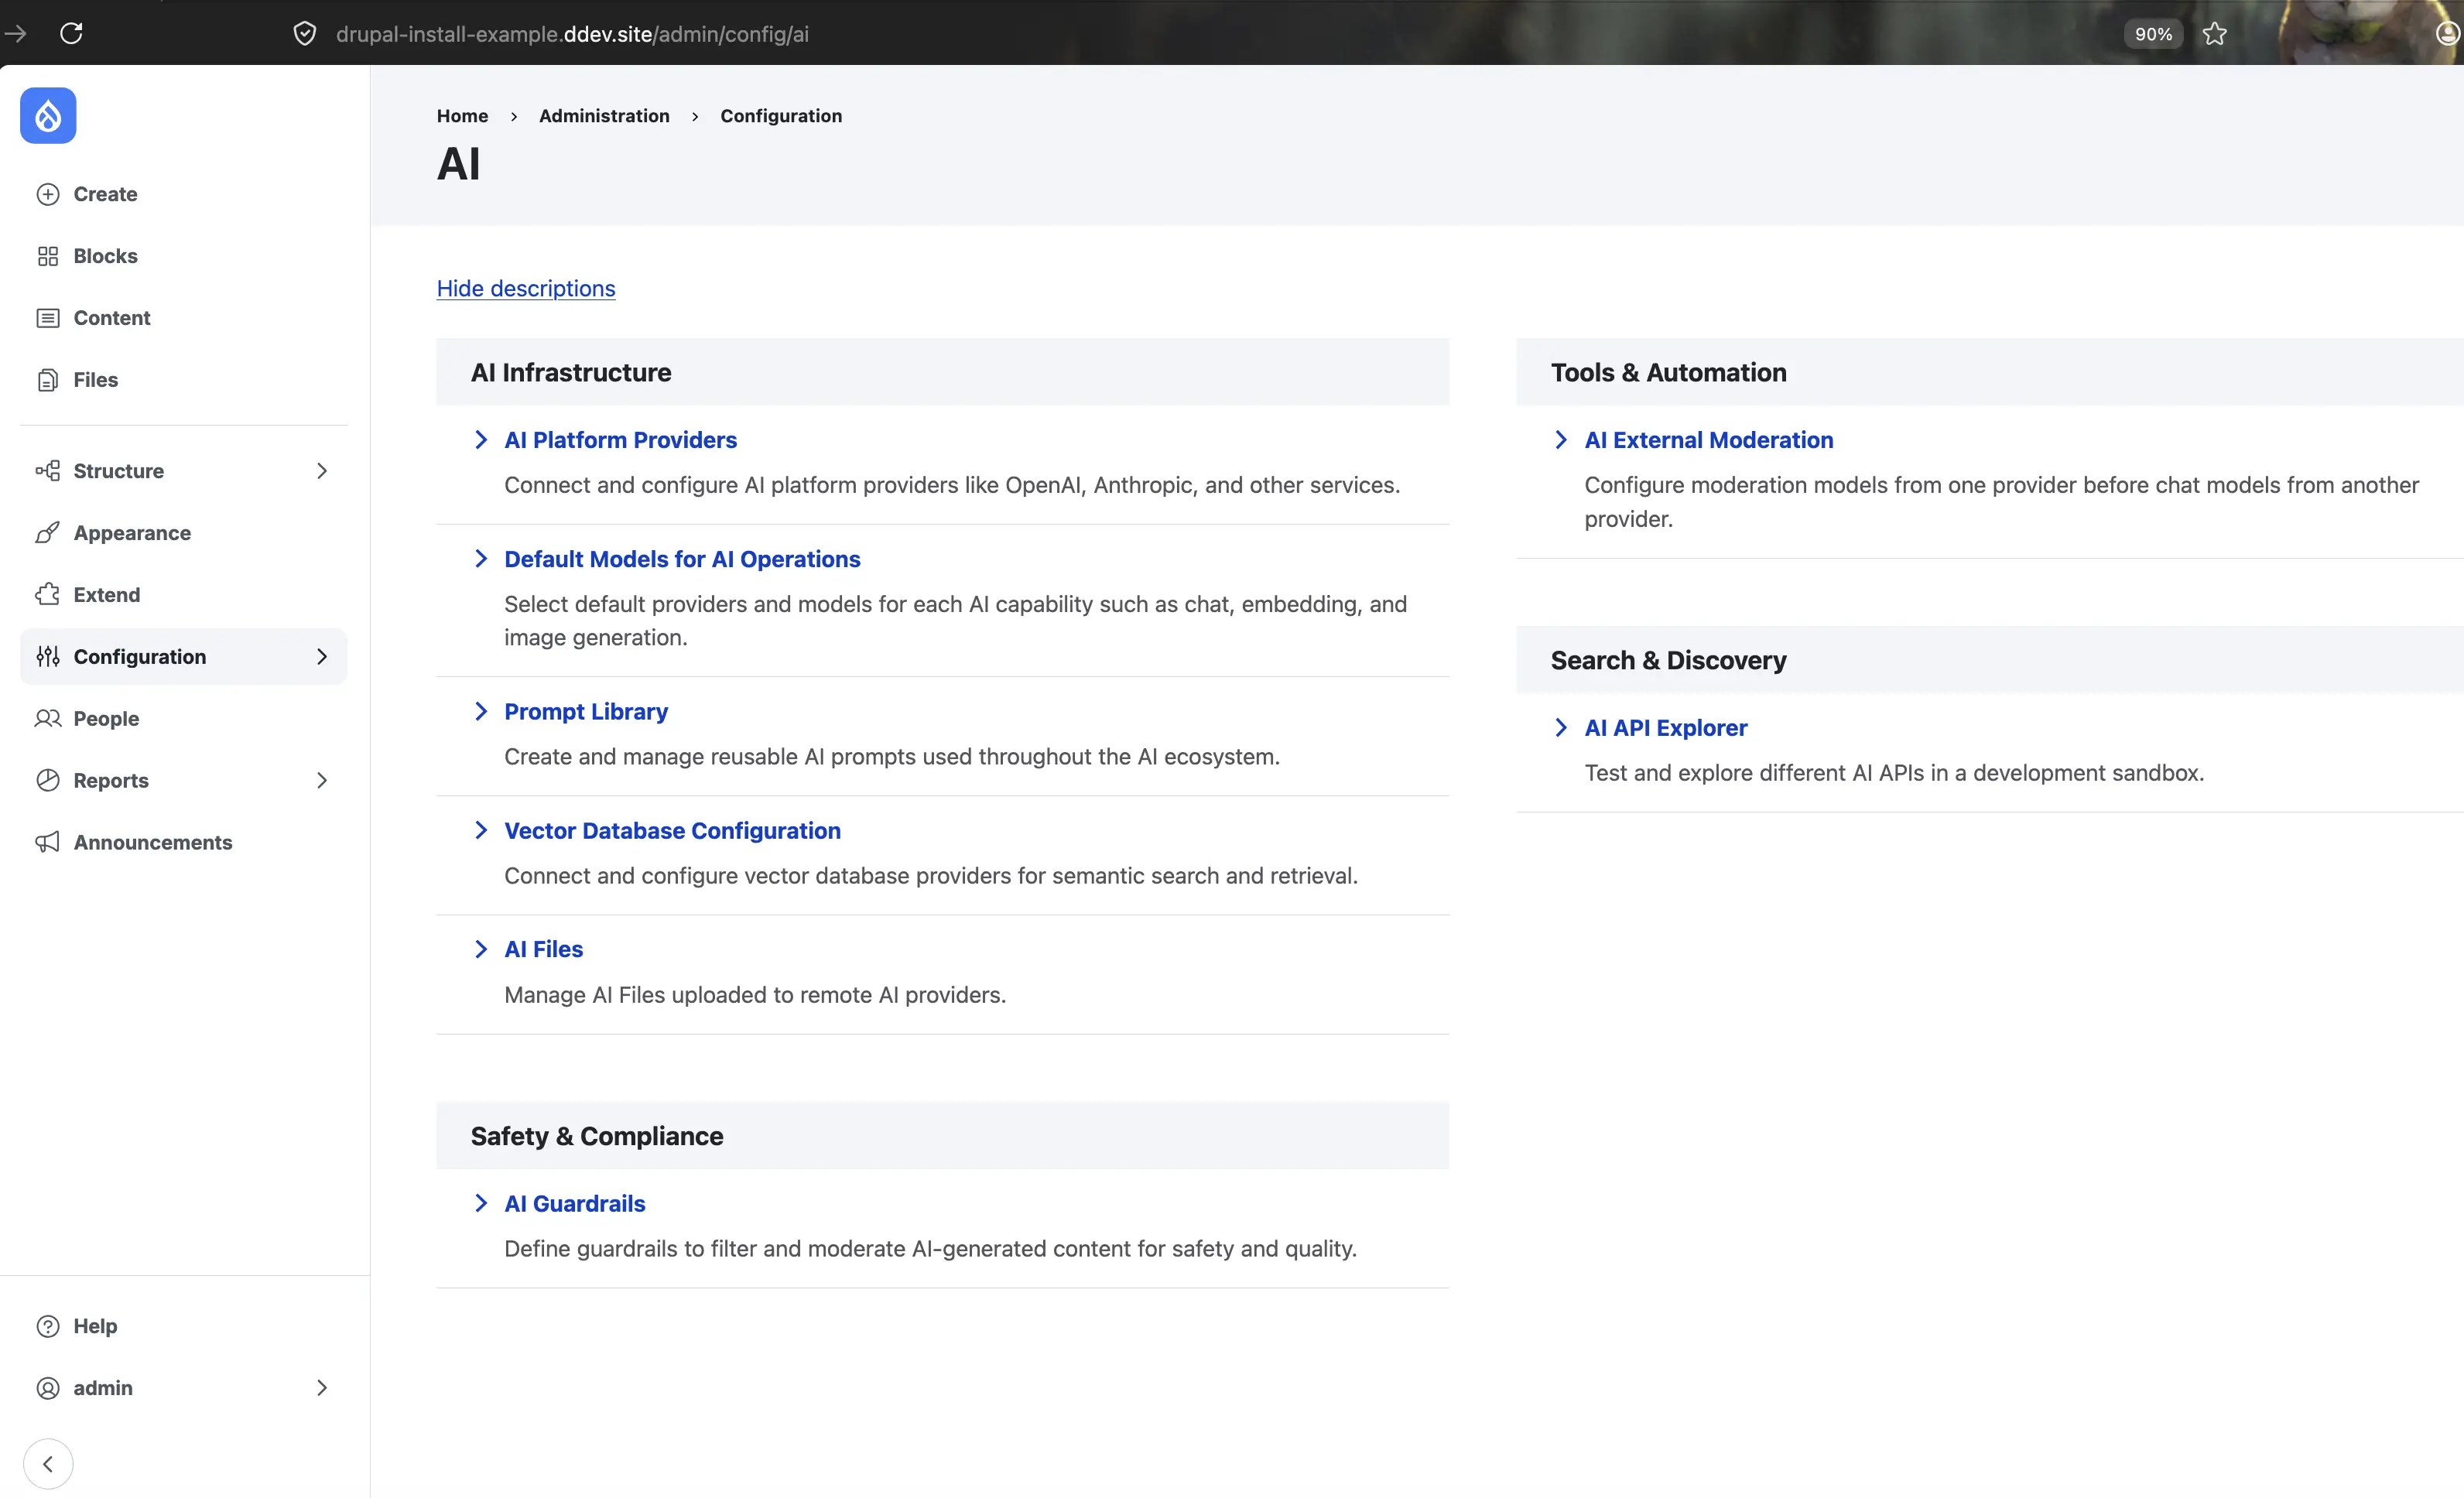The image size is (2464, 1498).
Task: Open the AI External Moderation link
Action: coord(1709,440)
